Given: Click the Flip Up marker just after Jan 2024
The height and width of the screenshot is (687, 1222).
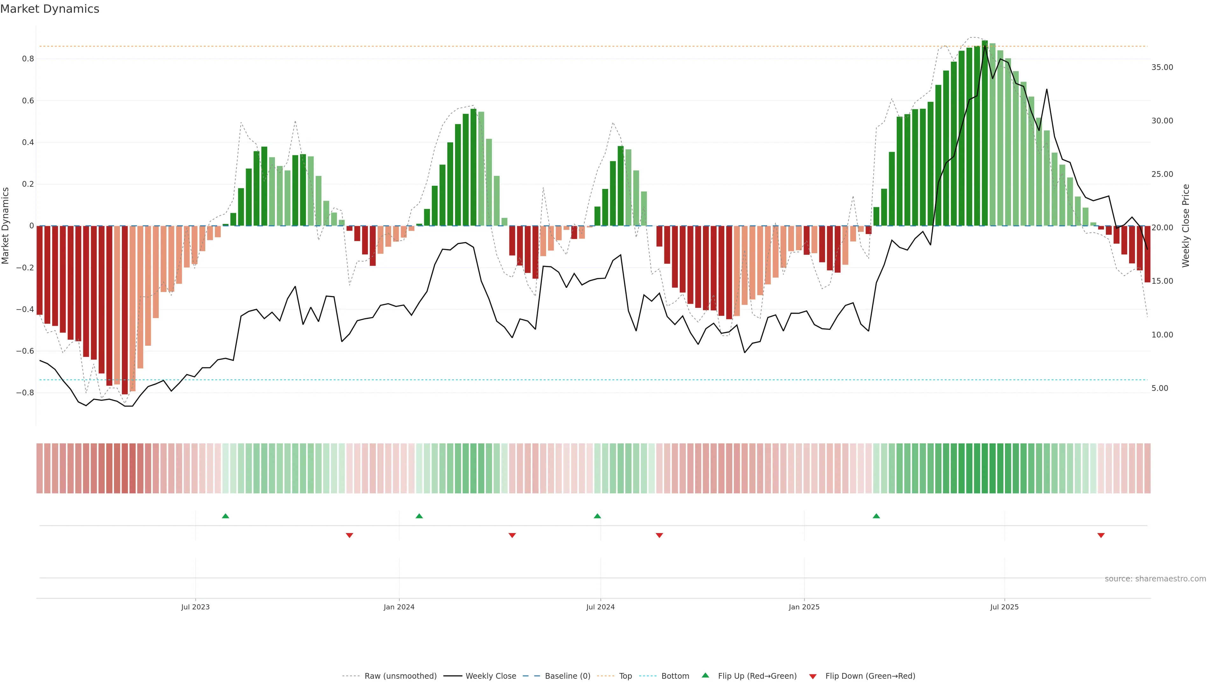Looking at the screenshot, I should (419, 516).
